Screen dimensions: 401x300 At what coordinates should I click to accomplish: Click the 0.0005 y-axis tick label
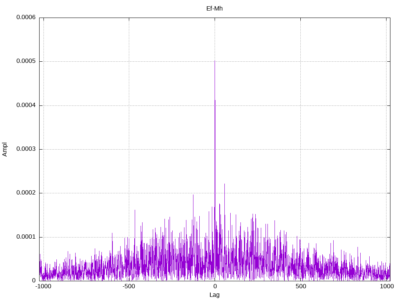(x=26, y=61)
